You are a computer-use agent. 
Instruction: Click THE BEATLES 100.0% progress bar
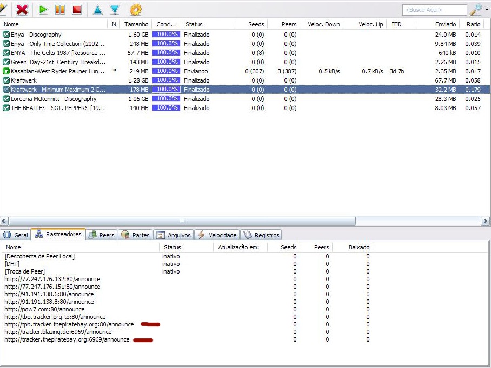[x=166, y=108]
